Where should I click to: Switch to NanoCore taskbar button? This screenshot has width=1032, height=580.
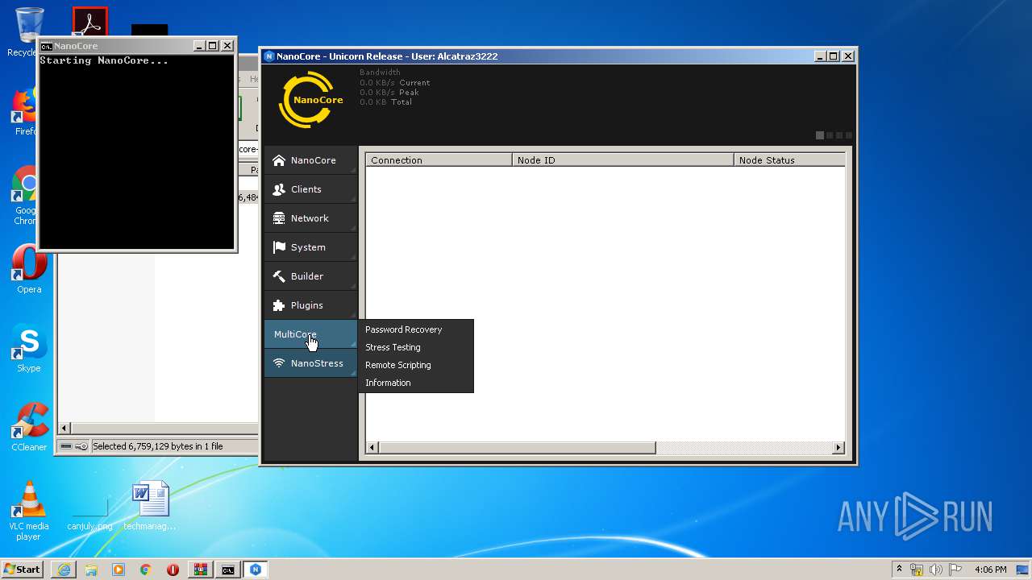click(256, 570)
